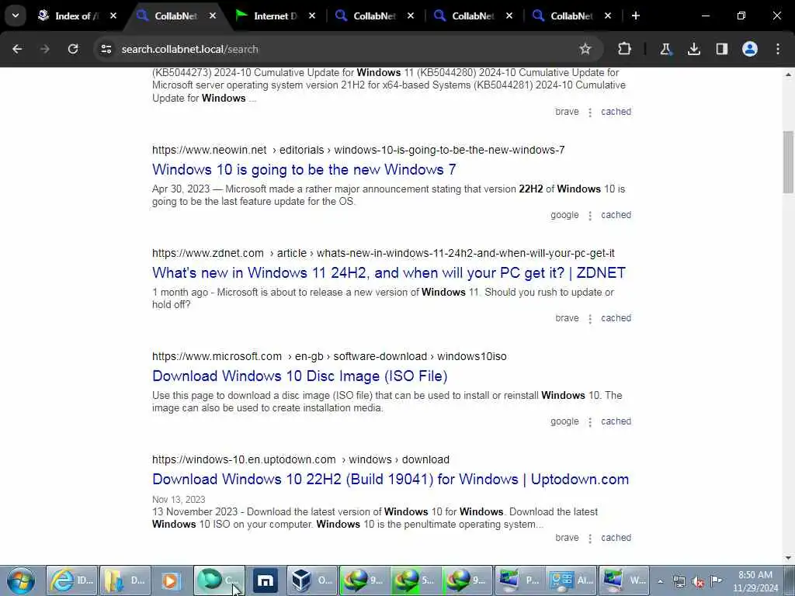Open the Internet Download Manager button labeled 5...
This screenshot has width=795, height=596.
416,580
